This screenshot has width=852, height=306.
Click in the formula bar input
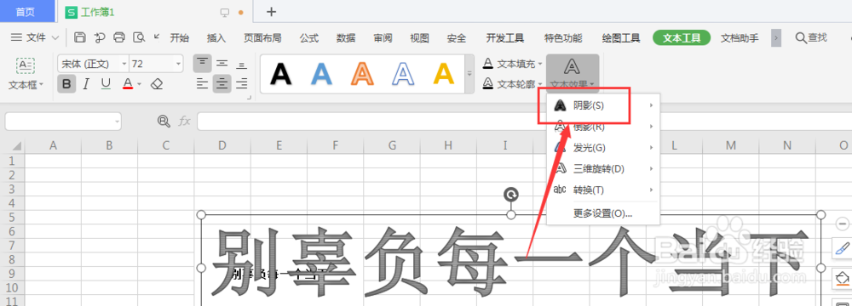(x=524, y=122)
